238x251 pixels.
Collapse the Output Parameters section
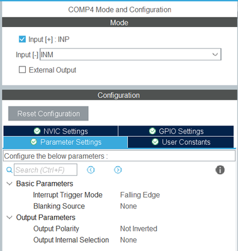click(x=9, y=217)
